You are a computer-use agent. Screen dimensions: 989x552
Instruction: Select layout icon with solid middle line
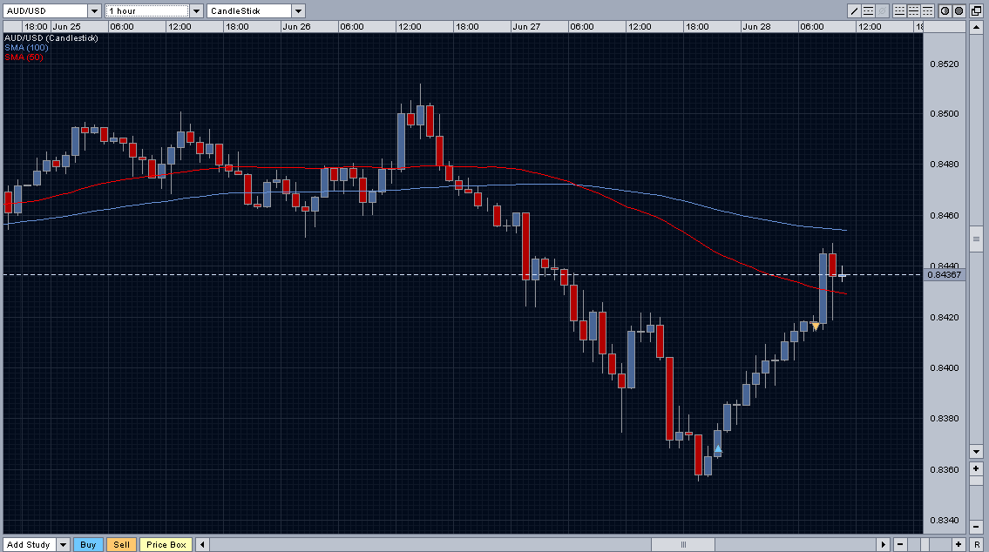click(x=913, y=10)
